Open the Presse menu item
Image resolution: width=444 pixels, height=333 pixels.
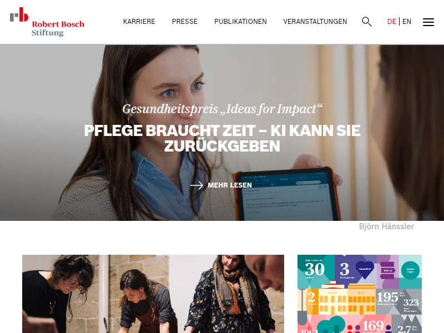185,22
